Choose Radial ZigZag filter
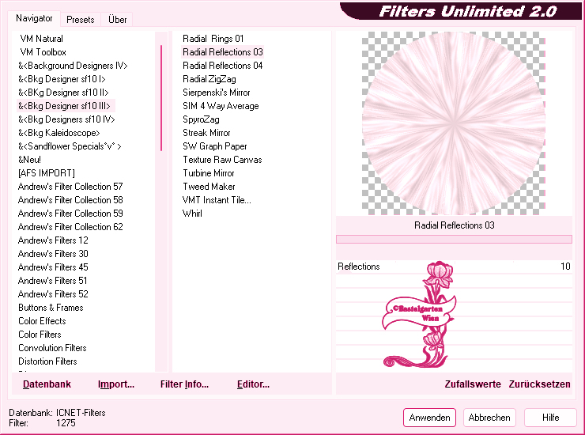 pyautogui.click(x=209, y=79)
